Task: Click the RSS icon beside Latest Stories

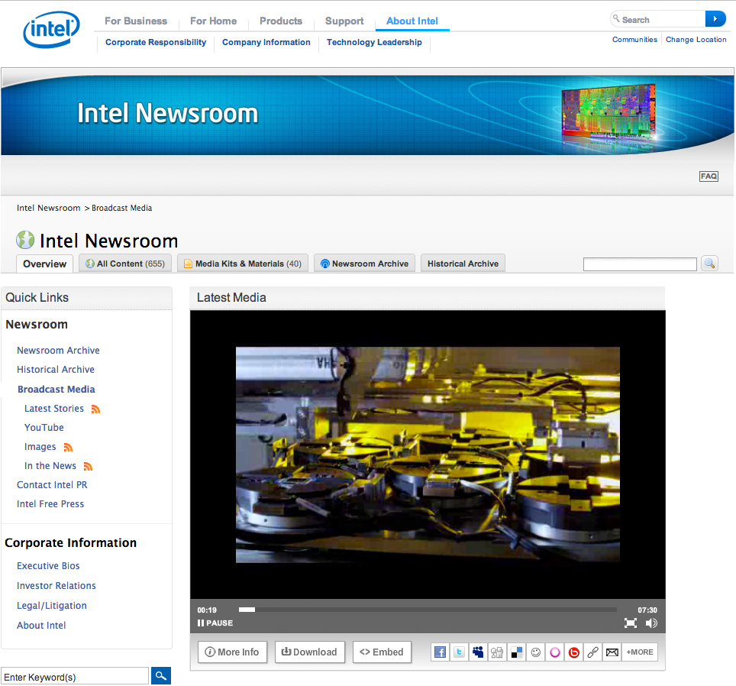Action: (x=95, y=409)
